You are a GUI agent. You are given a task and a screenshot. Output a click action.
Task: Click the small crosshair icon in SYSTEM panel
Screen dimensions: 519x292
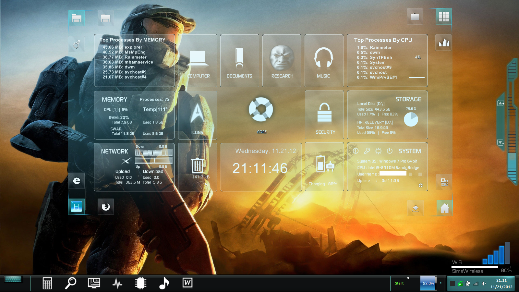point(421,185)
